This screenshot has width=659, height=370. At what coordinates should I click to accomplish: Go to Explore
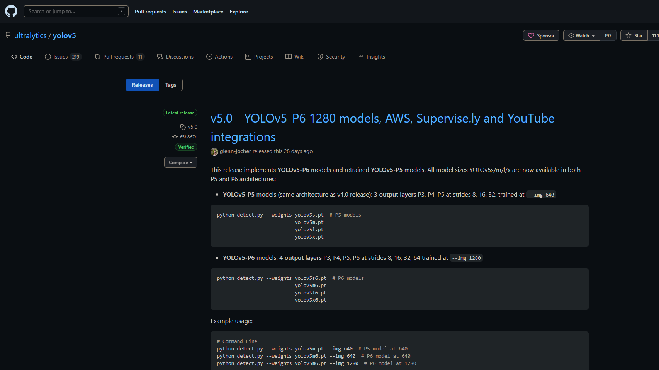coord(239,12)
